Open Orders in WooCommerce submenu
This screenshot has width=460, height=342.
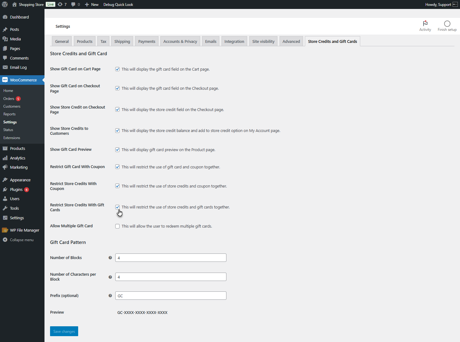pos(9,99)
